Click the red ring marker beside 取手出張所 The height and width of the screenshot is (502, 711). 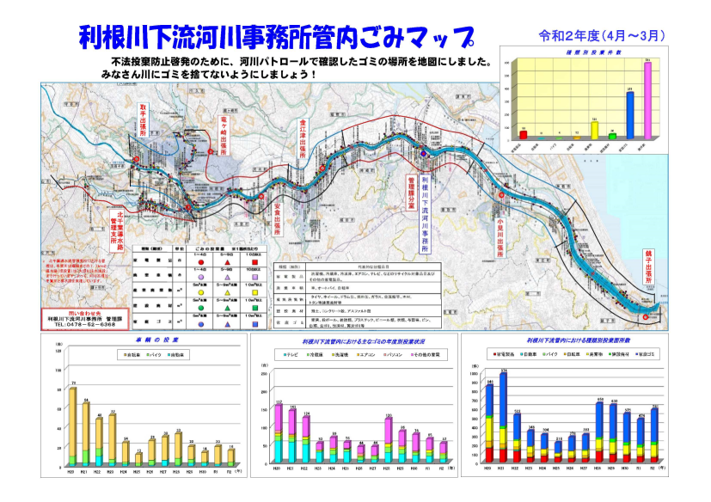click(136, 159)
